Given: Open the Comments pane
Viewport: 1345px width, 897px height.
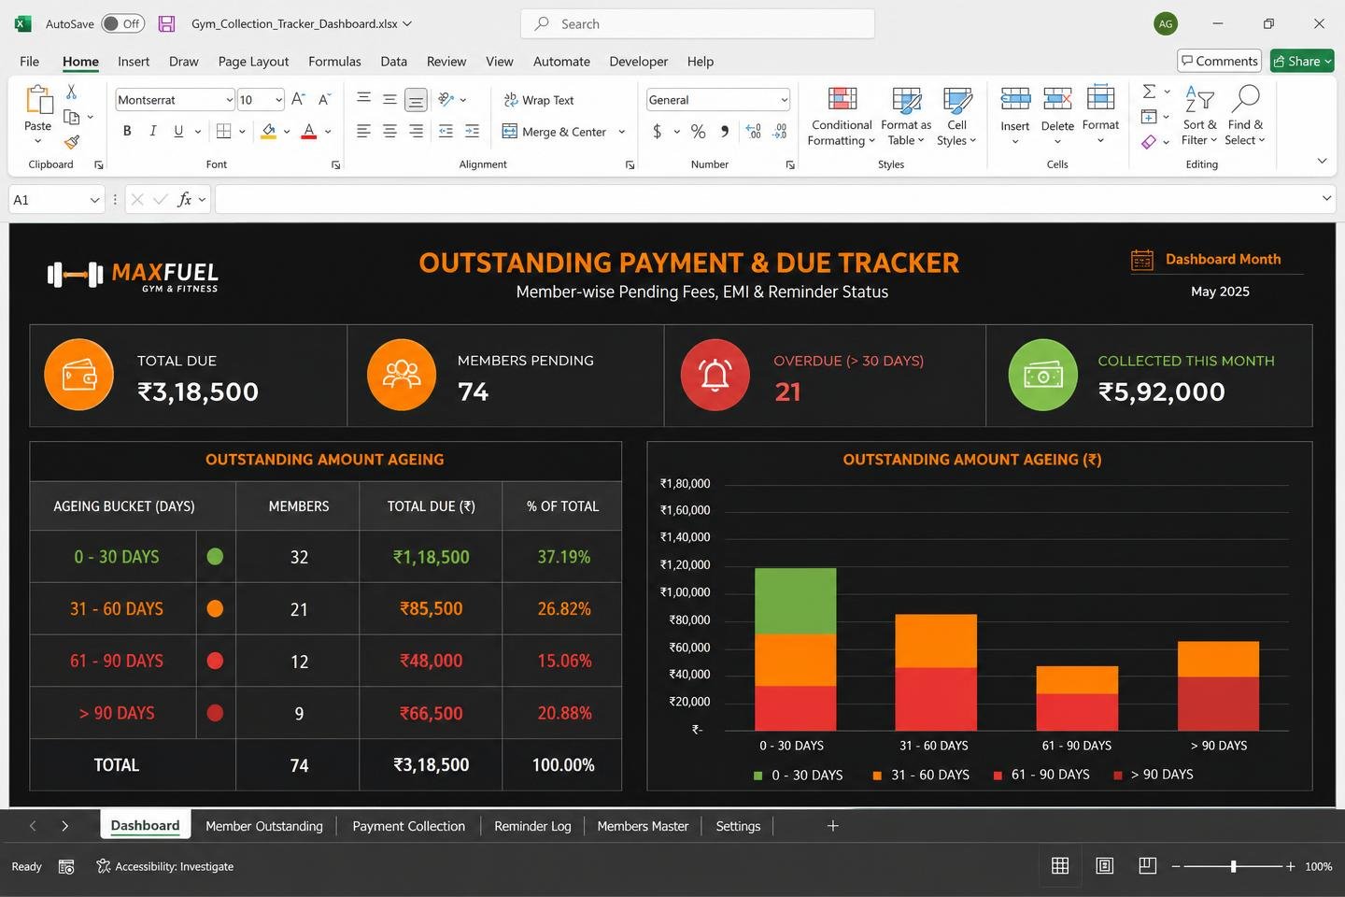Looking at the screenshot, I should tap(1219, 61).
